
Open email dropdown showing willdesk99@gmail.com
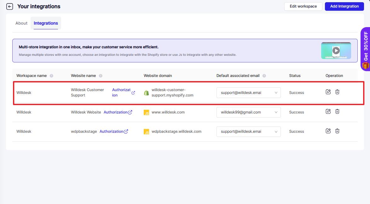pyautogui.click(x=248, y=112)
